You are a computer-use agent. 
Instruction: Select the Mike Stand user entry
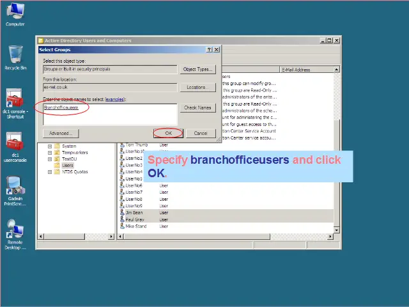[135, 226]
